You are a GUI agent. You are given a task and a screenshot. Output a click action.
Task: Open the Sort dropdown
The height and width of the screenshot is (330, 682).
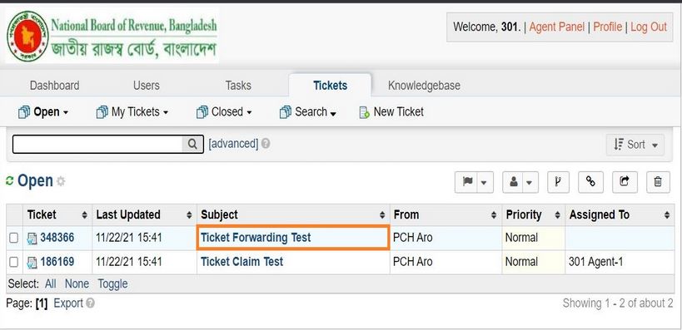635,145
